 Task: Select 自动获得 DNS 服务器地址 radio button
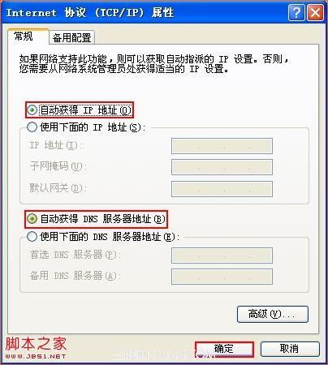click(x=32, y=219)
